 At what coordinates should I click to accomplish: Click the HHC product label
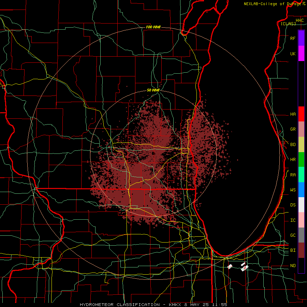299,20
